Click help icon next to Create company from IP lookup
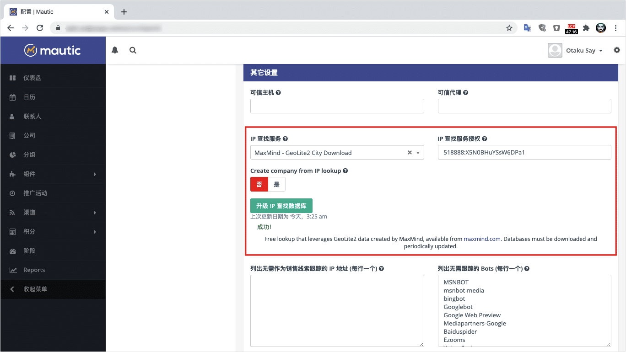The image size is (626, 352). (x=345, y=171)
